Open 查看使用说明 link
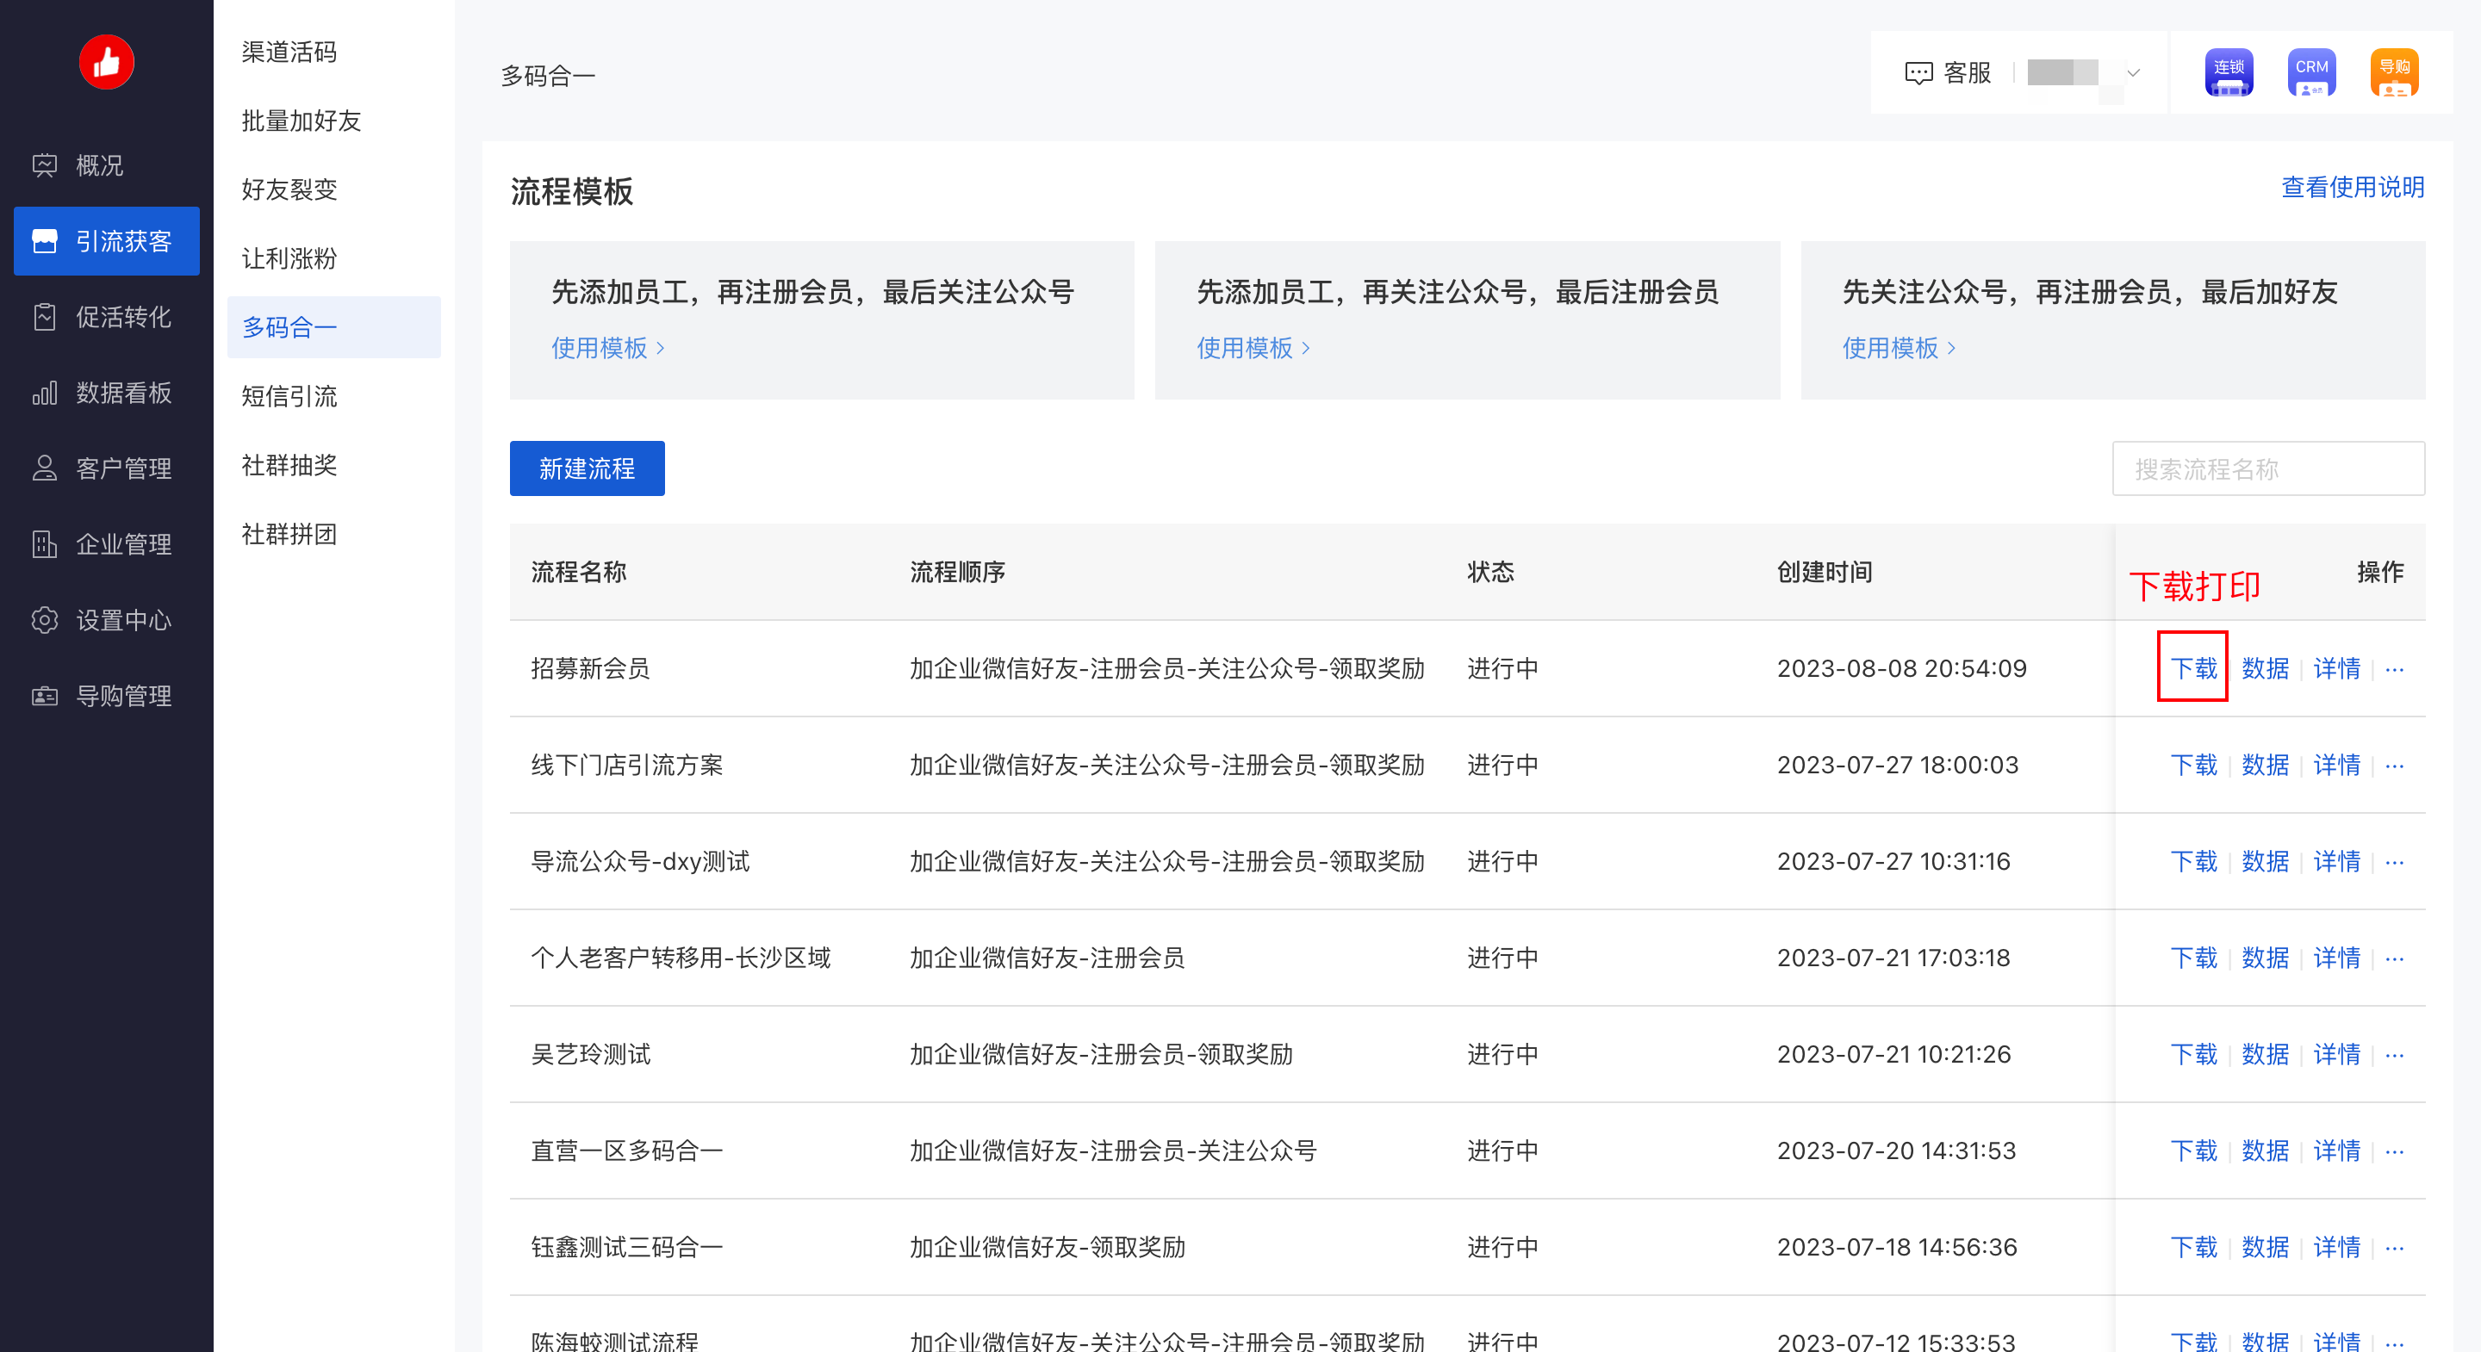The image size is (2481, 1352). 2352,187
